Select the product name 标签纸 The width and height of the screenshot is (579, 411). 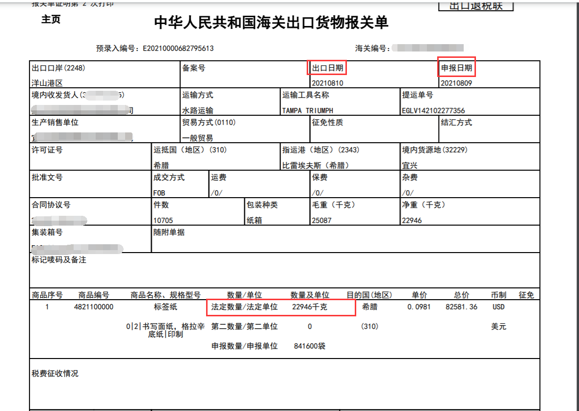tap(165, 307)
